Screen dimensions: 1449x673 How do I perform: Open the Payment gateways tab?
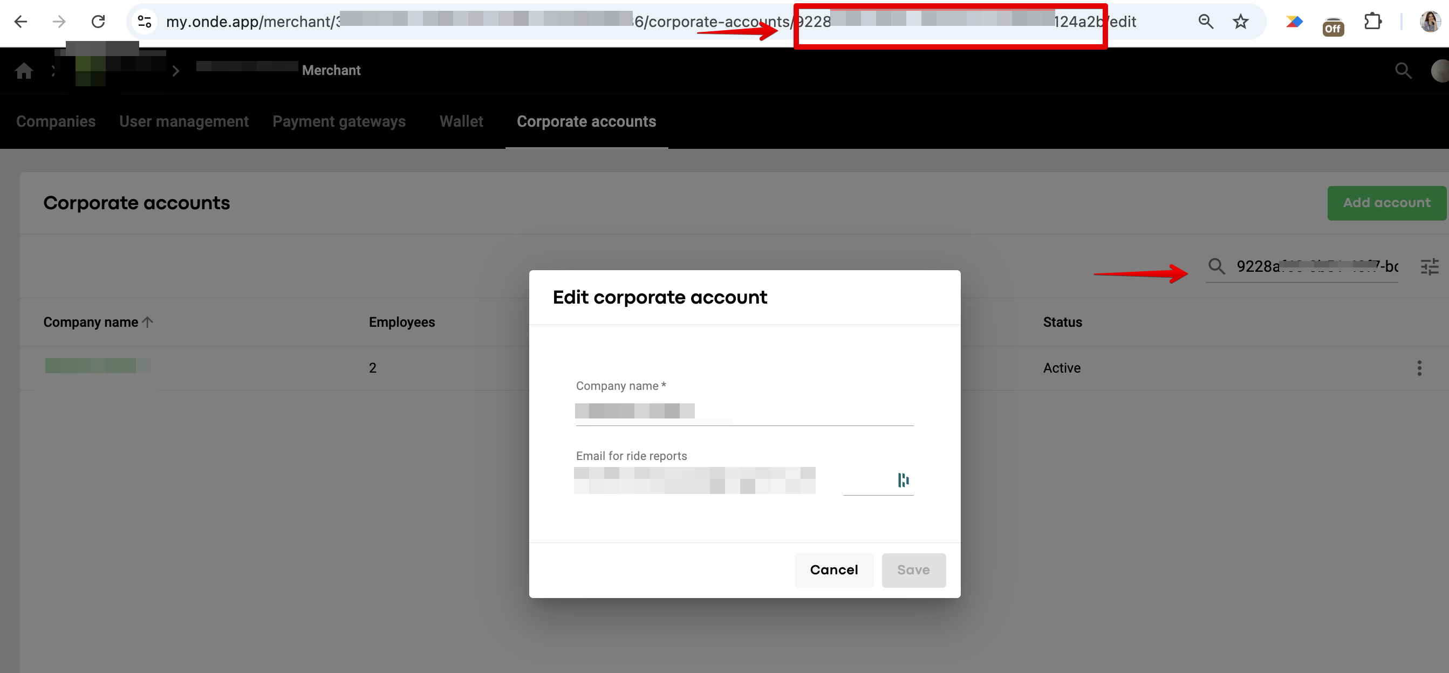[x=339, y=121]
